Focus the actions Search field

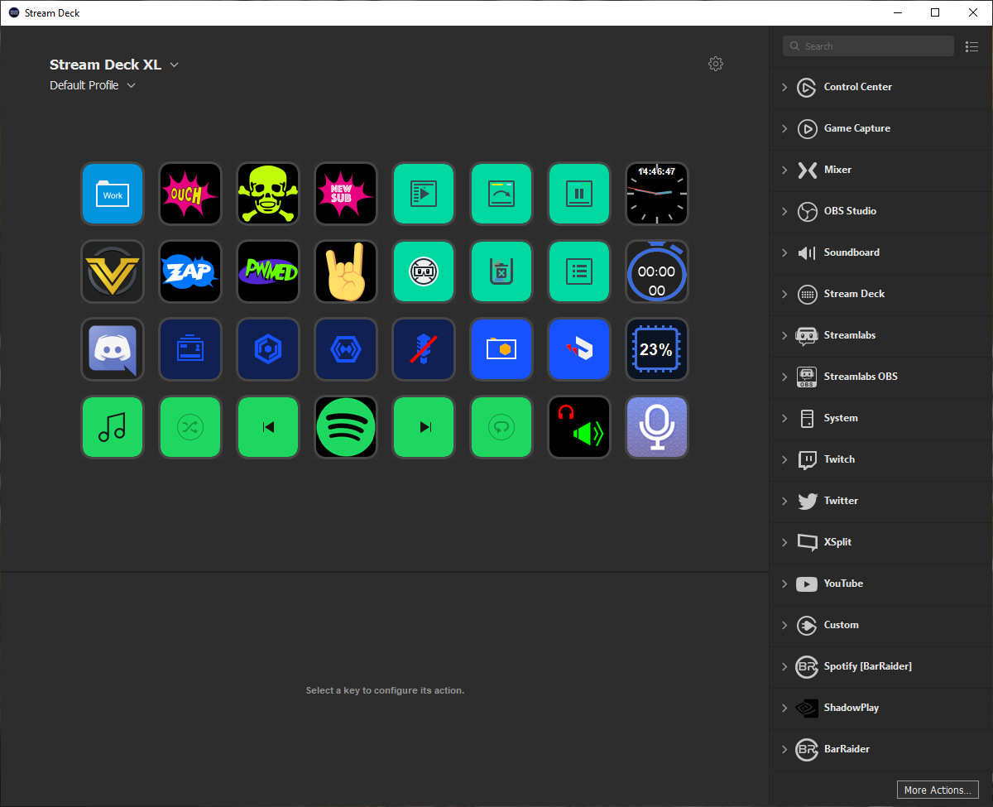868,46
